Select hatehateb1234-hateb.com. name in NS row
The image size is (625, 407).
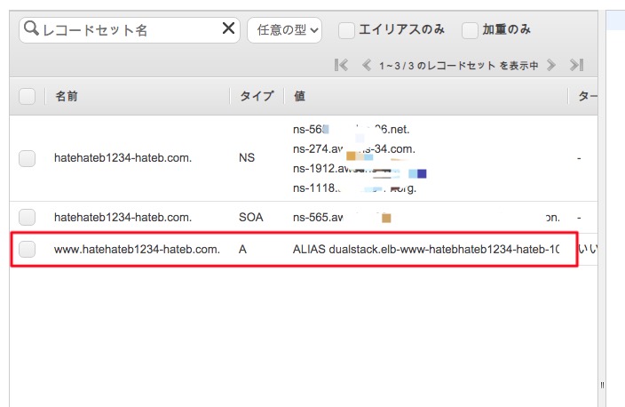pos(123,158)
